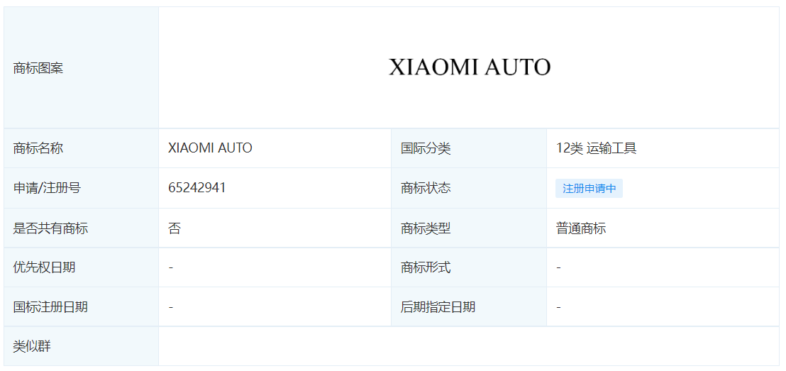The height and width of the screenshot is (371, 786).
Task: Click the 优先权日期 label cell
Action: tap(81, 267)
